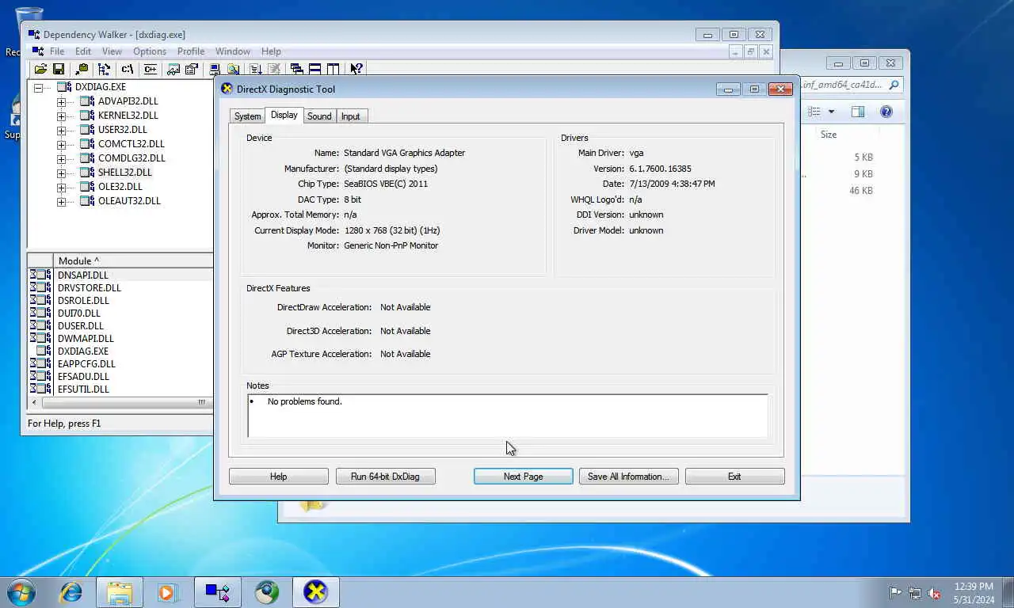The height and width of the screenshot is (608, 1014).
Task: Click the Exit button
Action: [x=734, y=477]
